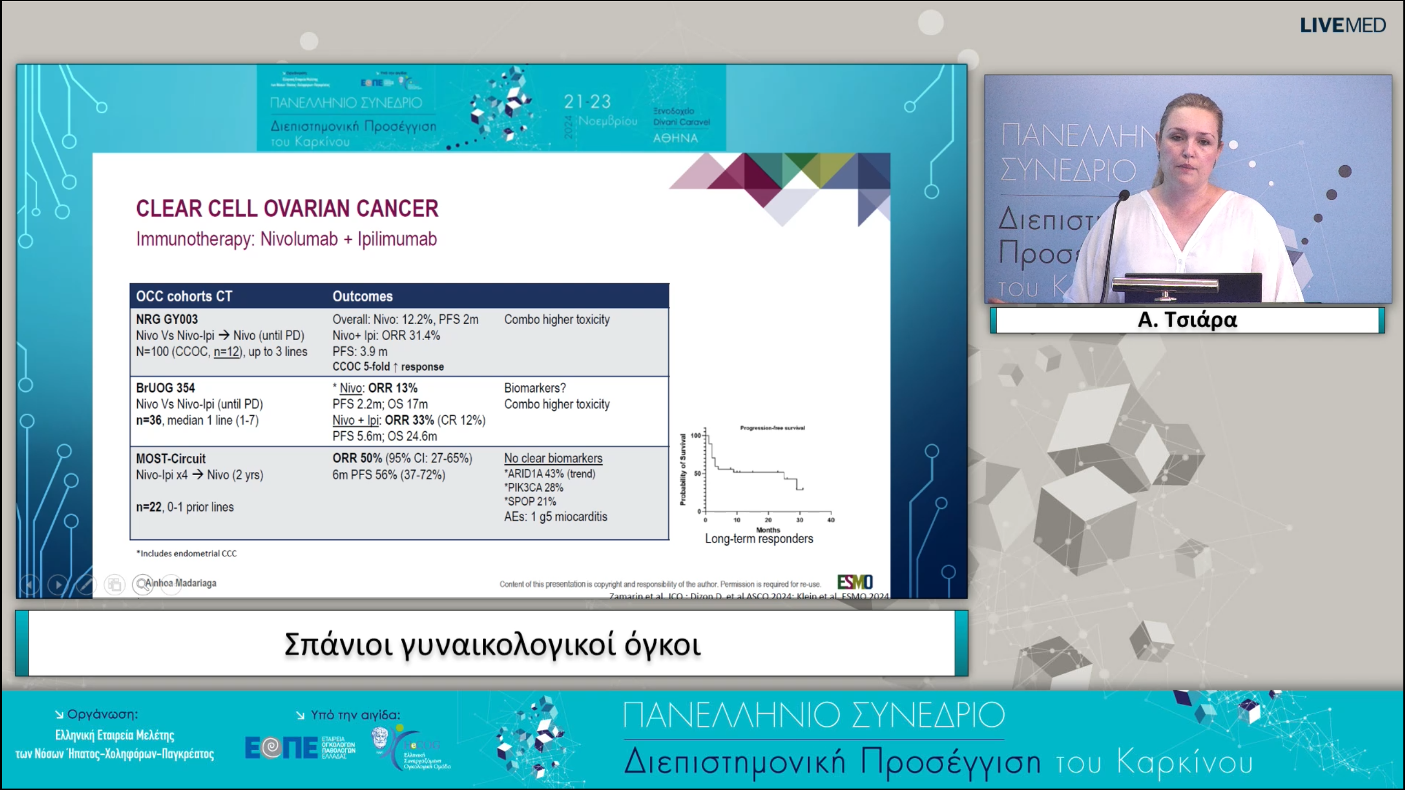
Task: Click the speaker video thumbnail
Action: [1188, 189]
